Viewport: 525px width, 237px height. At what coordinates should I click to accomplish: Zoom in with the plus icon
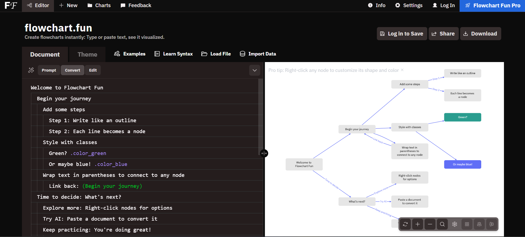tap(418, 224)
